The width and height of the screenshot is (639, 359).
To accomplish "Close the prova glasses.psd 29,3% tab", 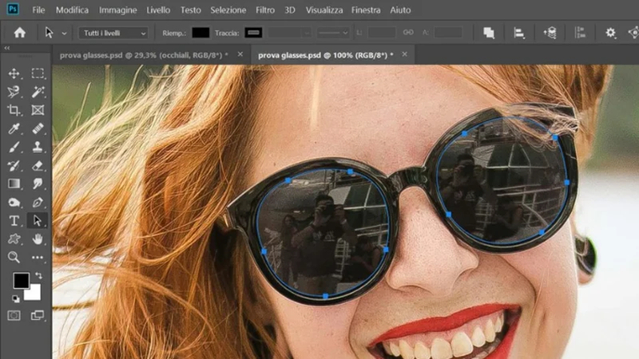I will (x=240, y=54).
